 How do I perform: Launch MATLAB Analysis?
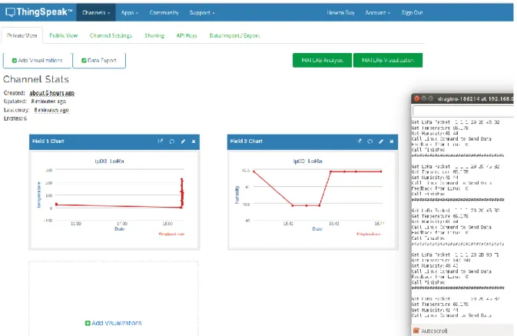pos(322,60)
